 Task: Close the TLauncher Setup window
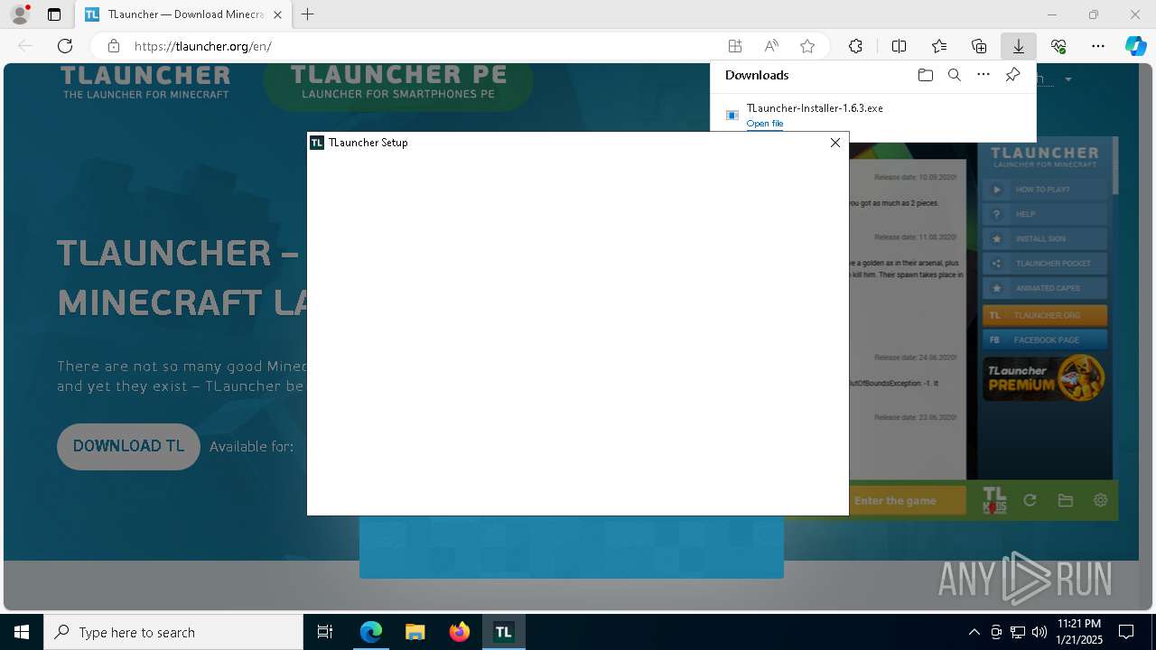click(x=834, y=143)
